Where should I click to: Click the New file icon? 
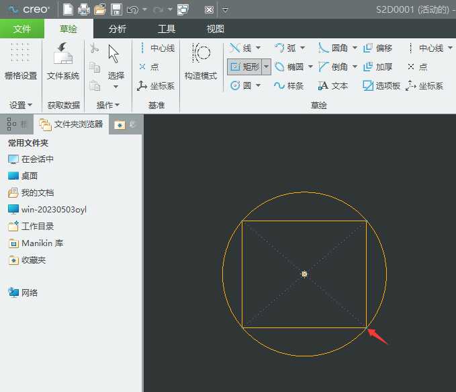[68, 9]
